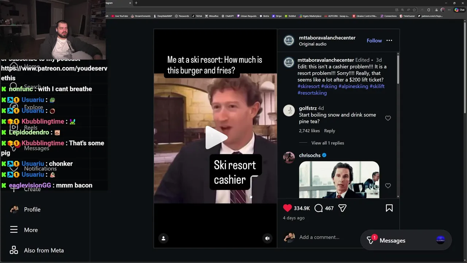The image size is (467, 263).
Task: Open the #skiresort hashtag
Action: click(309, 86)
